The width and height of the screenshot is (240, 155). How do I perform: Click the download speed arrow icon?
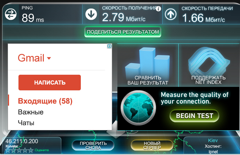pyautogui.click(x=91, y=14)
